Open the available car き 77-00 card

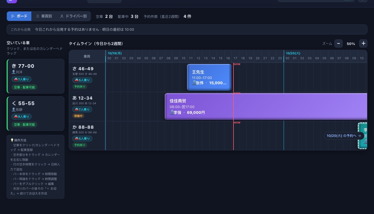(35, 76)
